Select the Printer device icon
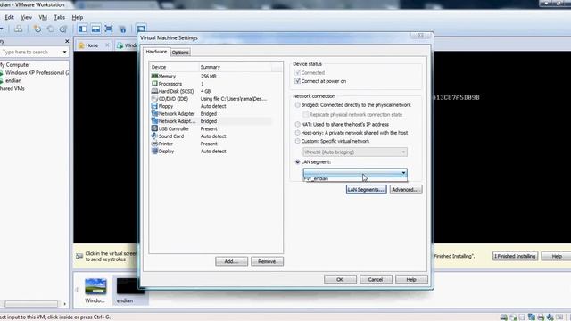This screenshot has width=571, height=321. pyautogui.click(x=154, y=144)
